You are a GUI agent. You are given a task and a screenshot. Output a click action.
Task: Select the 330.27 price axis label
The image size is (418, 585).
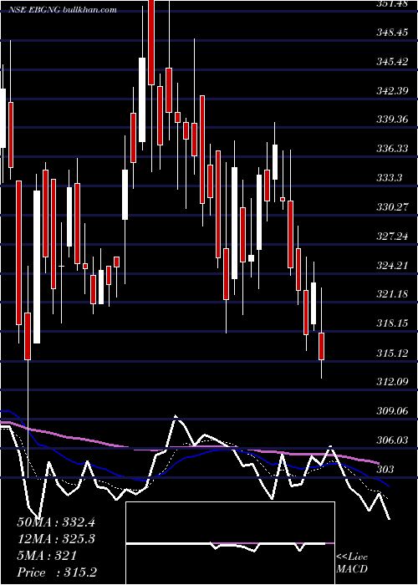(x=392, y=207)
